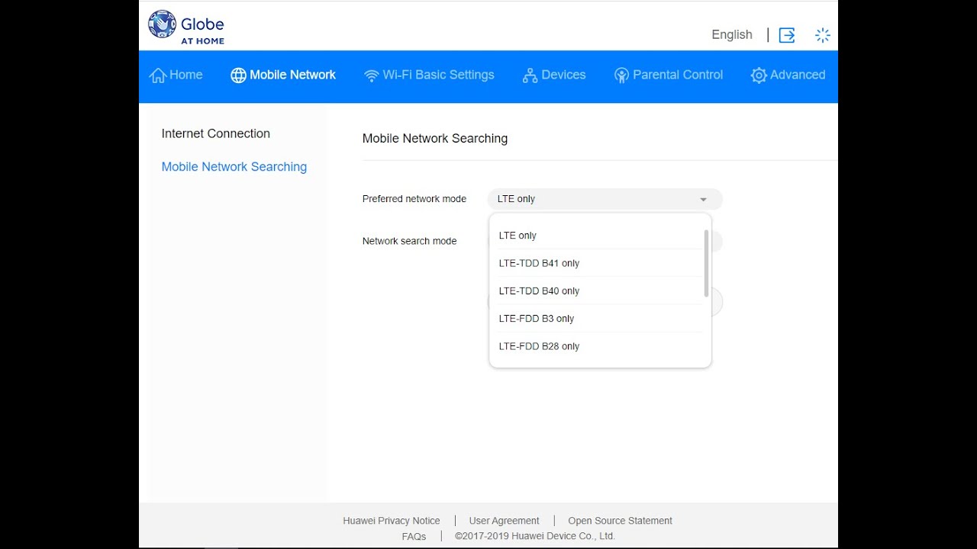977x549 pixels.
Task: Open the Open Source Statement link
Action: (621, 521)
